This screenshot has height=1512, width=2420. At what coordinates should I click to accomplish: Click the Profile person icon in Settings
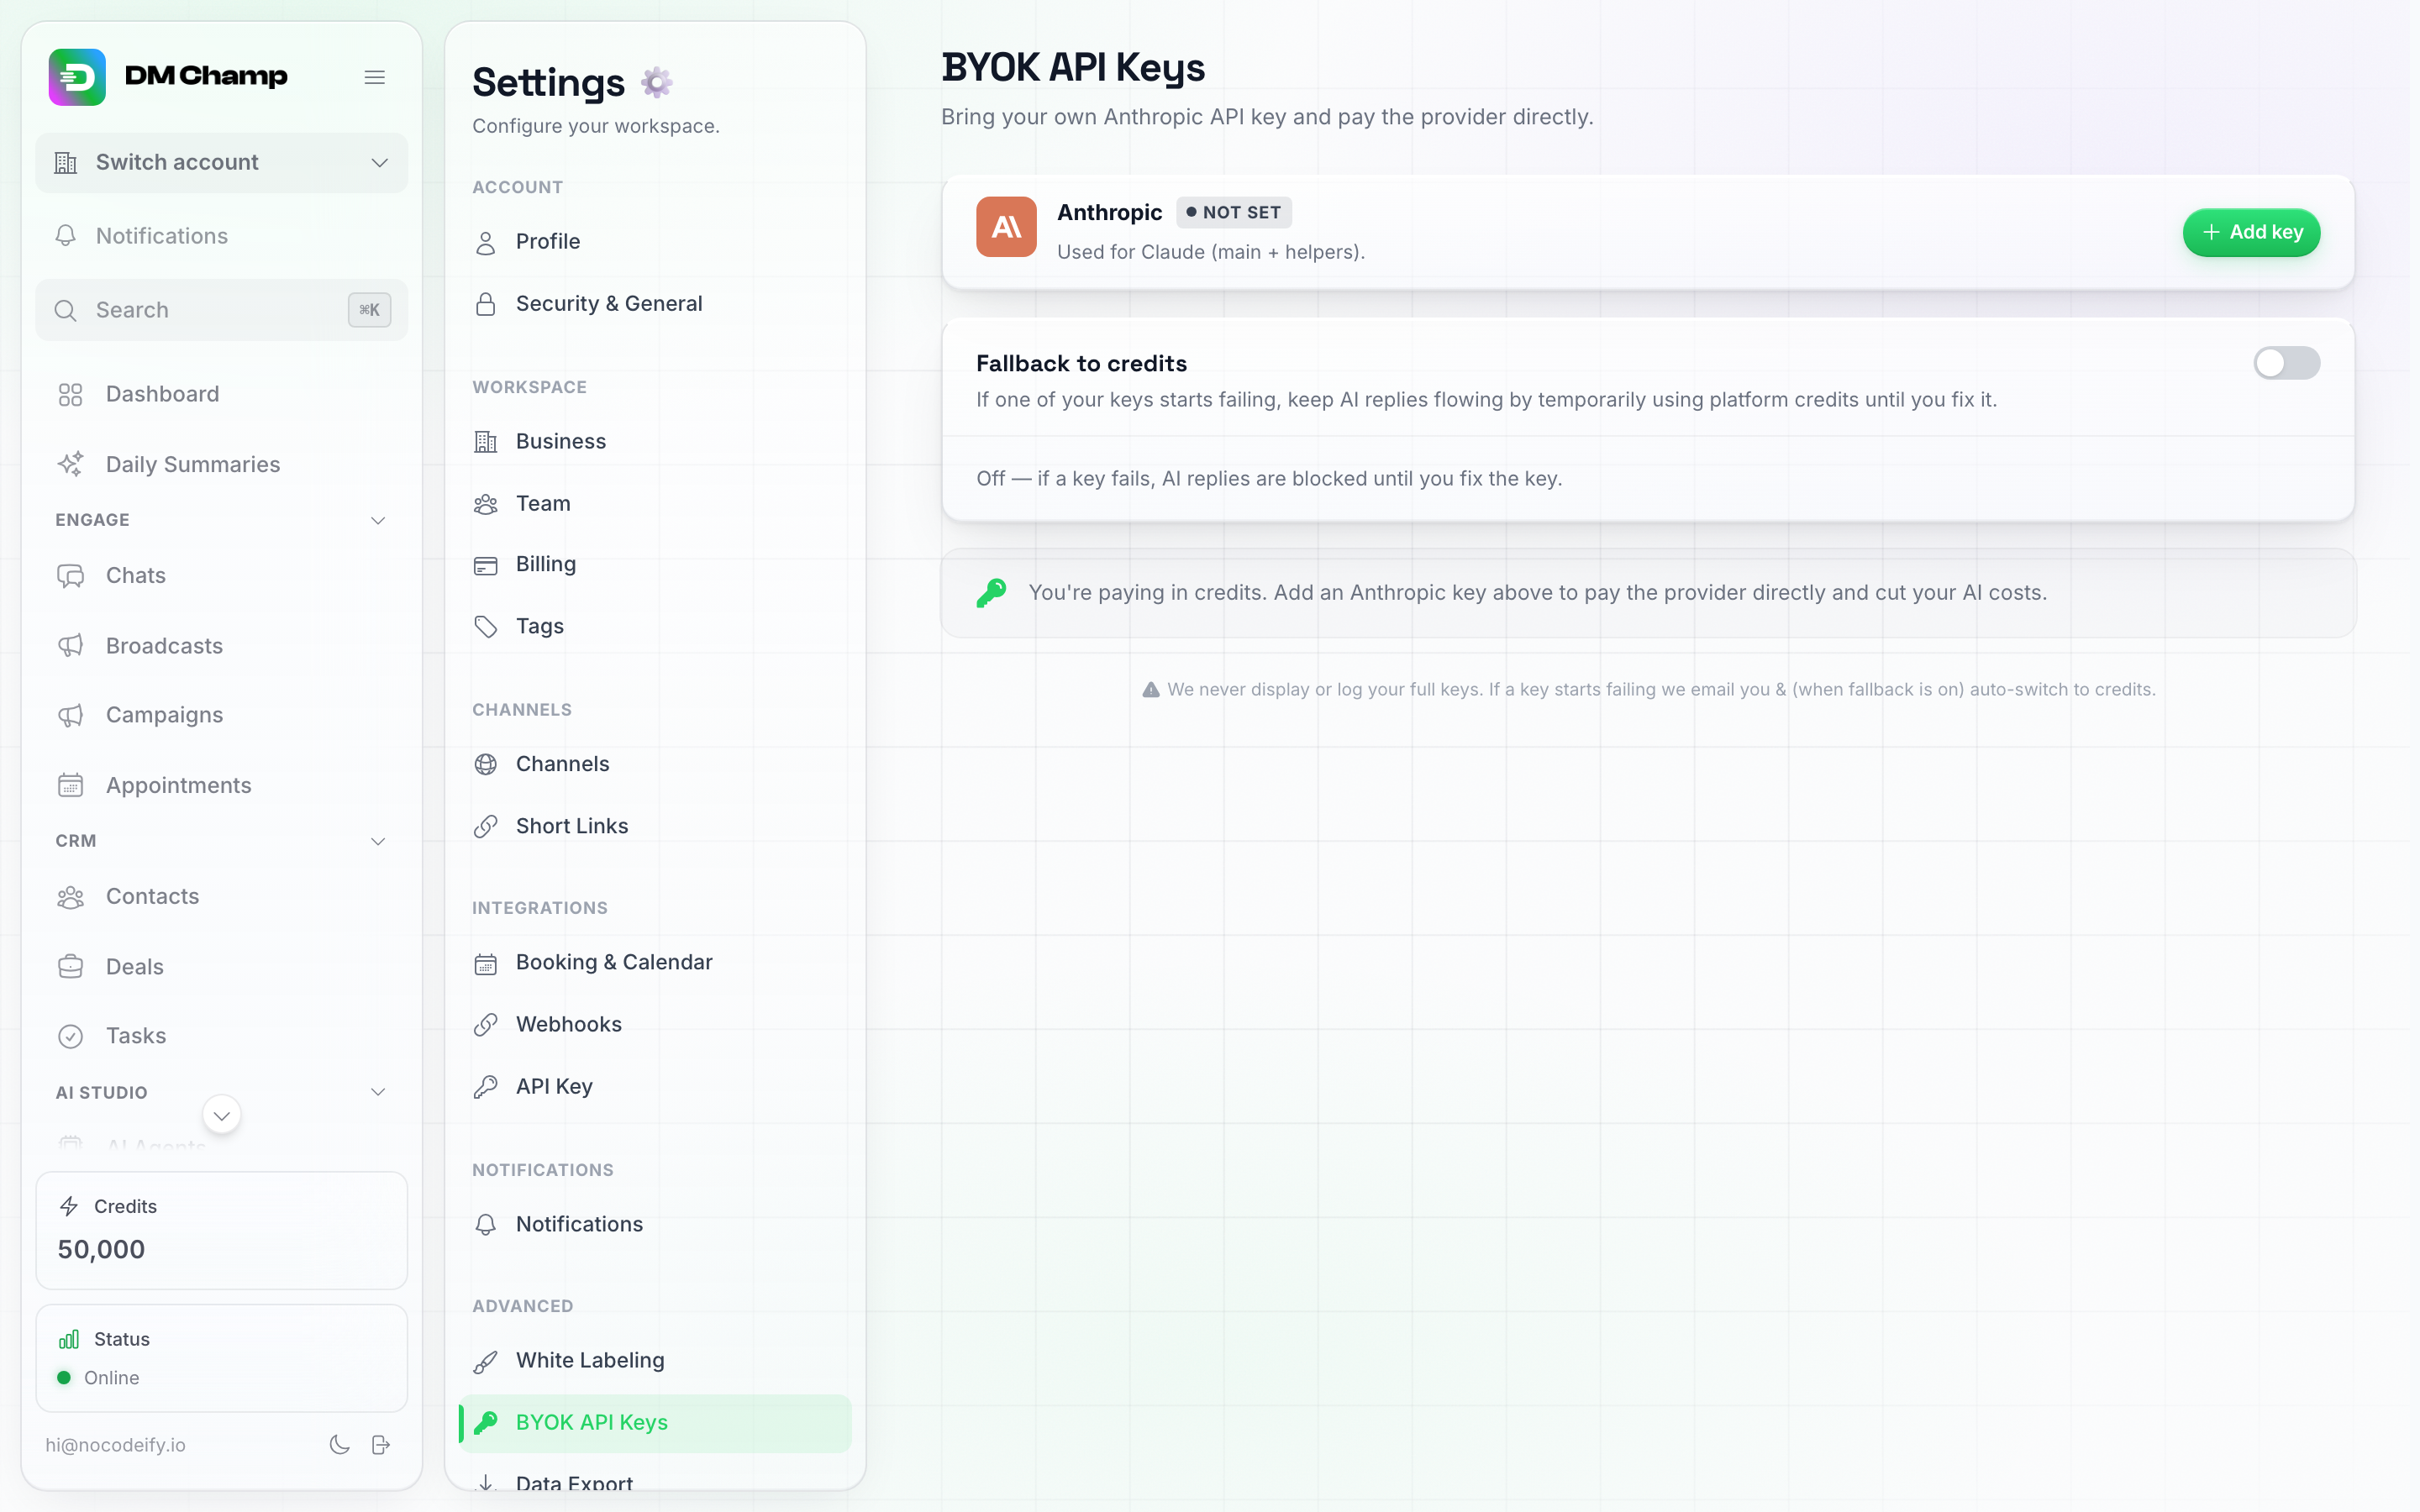(x=486, y=242)
